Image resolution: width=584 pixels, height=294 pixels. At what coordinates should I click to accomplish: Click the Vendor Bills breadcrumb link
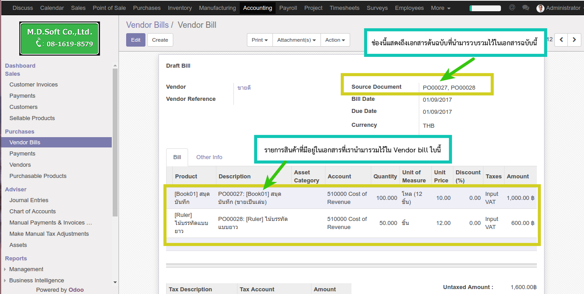pyautogui.click(x=147, y=25)
